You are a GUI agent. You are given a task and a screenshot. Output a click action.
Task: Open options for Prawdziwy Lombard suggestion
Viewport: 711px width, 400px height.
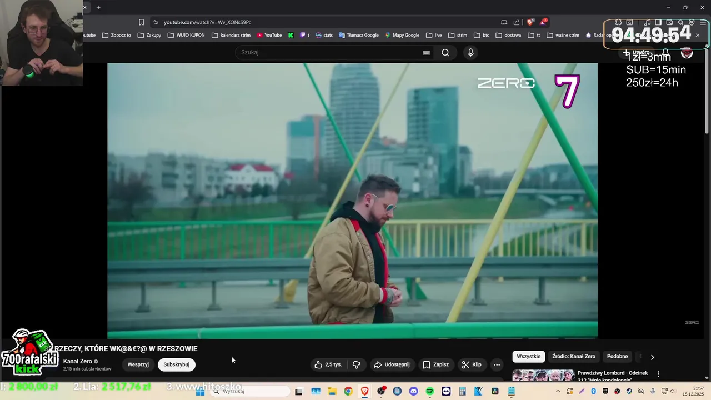tap(658, 374)
